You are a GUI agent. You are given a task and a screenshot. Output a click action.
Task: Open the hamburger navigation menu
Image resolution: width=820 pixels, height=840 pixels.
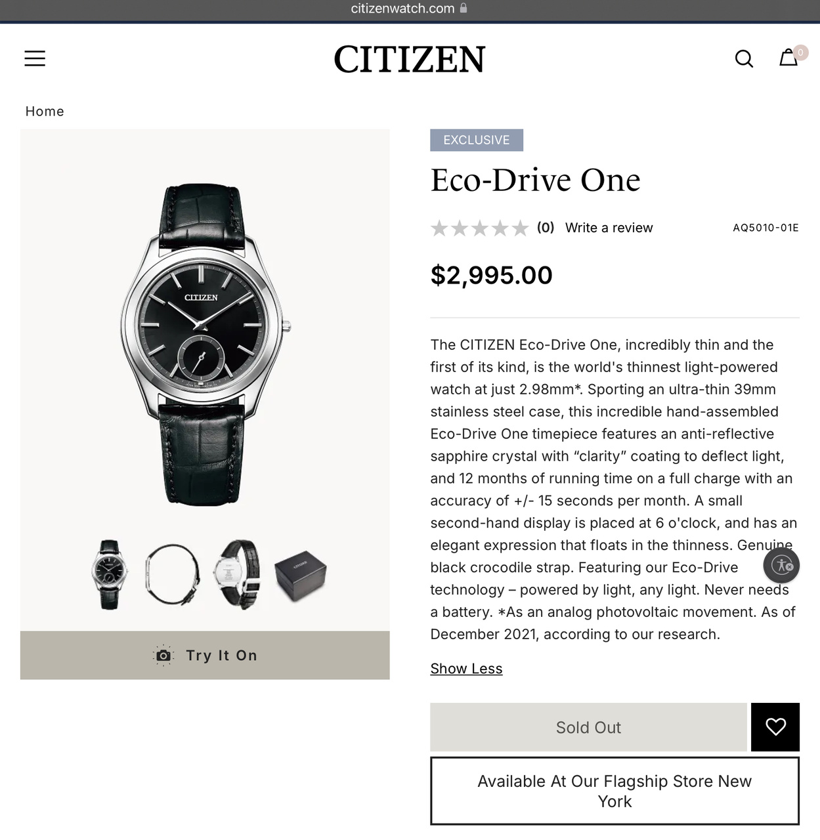pos(35,58)
